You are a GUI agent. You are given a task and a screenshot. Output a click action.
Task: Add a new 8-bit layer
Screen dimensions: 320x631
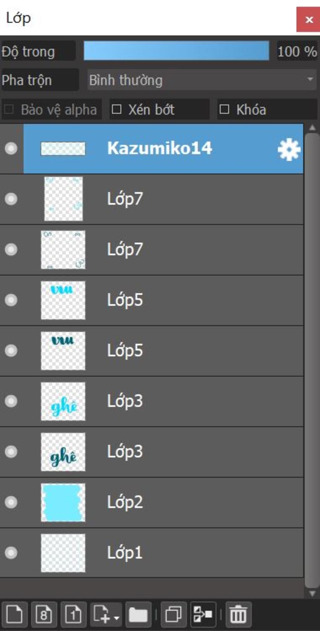click(44, 614)
